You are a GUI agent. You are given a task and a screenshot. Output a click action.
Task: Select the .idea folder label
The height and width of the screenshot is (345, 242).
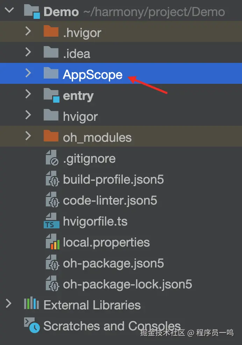click(76, 53)
